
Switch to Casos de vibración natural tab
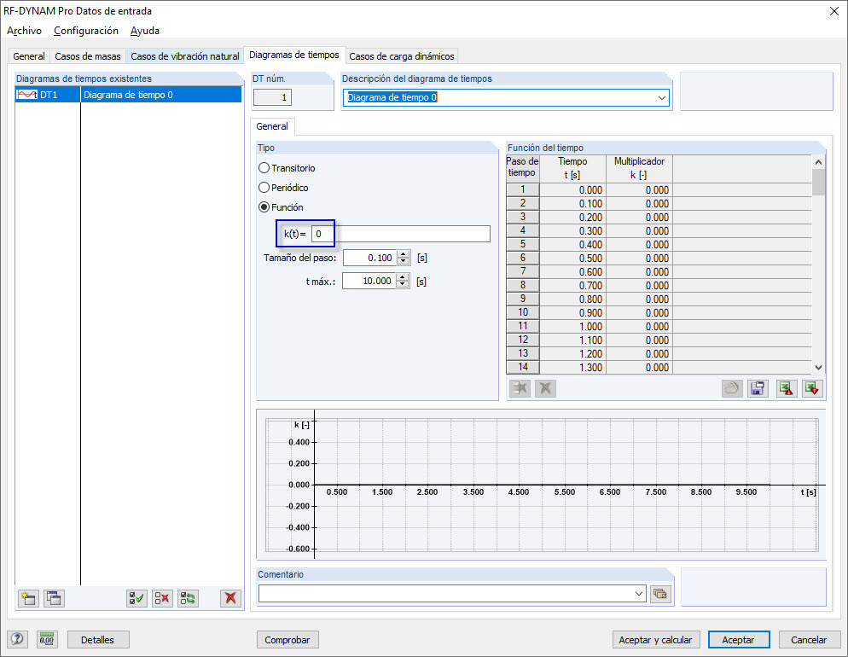(x=185, y=56)
